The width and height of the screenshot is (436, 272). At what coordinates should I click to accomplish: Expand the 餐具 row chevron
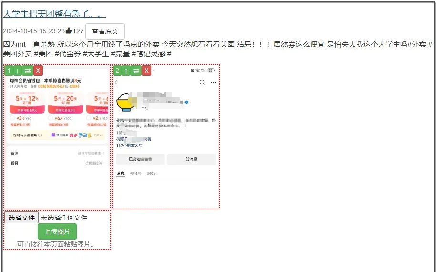pyautogui.click(x=104, y=163)
